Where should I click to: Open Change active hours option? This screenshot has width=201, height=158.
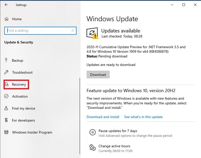pyautogui.click(x=114, y=146)
